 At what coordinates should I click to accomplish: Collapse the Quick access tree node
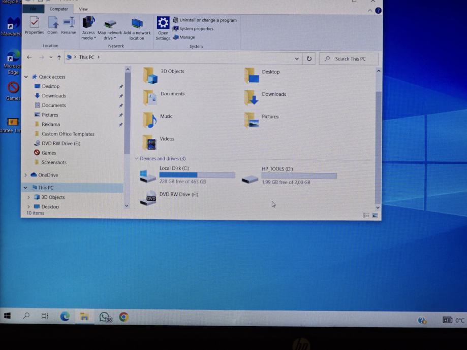click(x=26, y=77)
